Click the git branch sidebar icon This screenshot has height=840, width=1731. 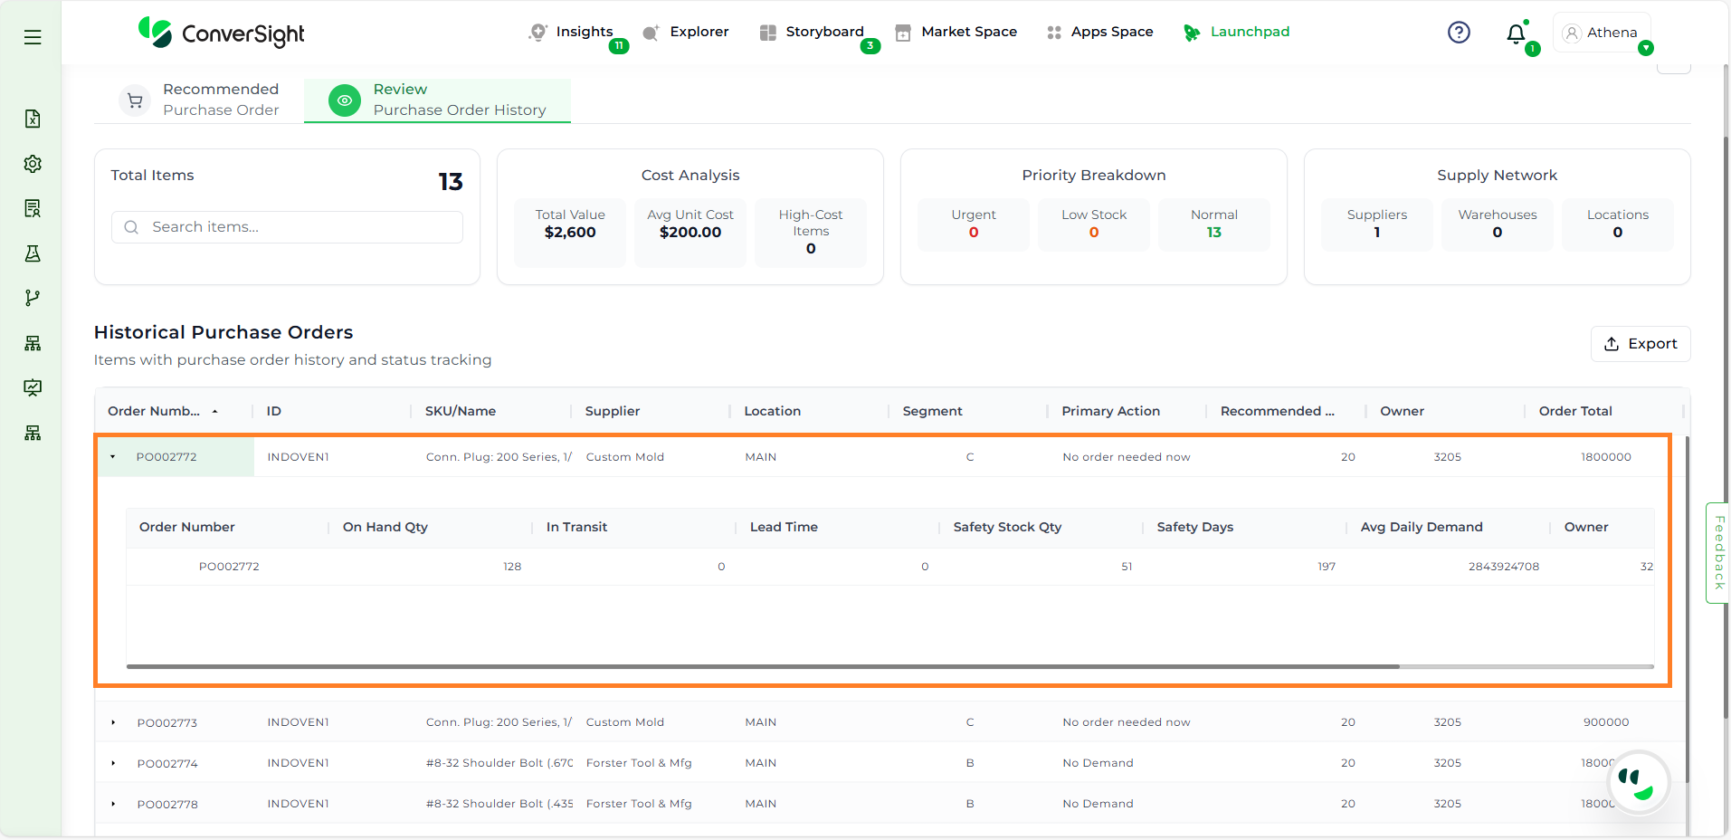tap(33, 298)
